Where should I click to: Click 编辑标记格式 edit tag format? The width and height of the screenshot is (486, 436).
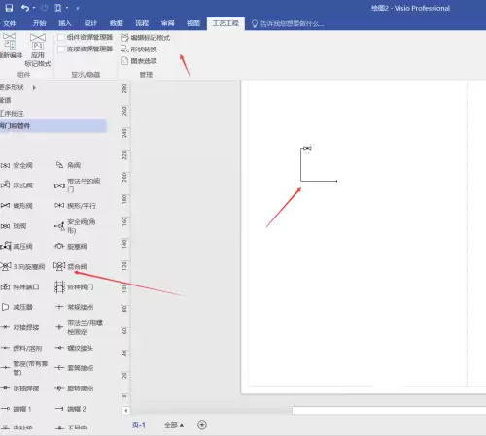point(146,38)
